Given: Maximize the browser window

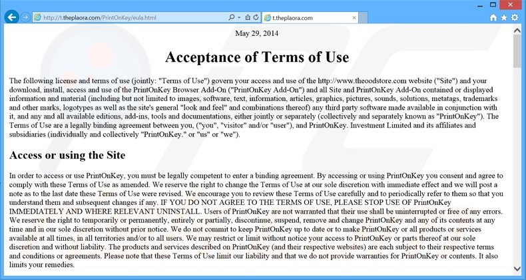Looking at the screenshot, I should [x=493, y=5].
